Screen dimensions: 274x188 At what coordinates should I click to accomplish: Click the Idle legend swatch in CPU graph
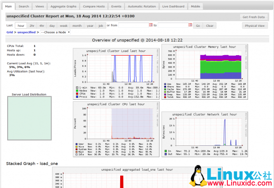[x=76, y=154]
